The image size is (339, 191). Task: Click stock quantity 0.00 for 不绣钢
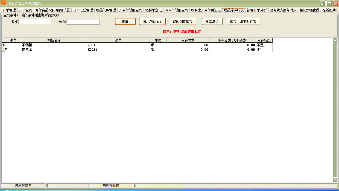tap(188, 45)
